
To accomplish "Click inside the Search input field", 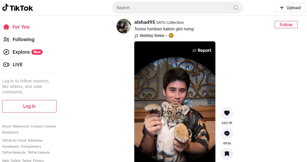I will click(x=170, y=8).
